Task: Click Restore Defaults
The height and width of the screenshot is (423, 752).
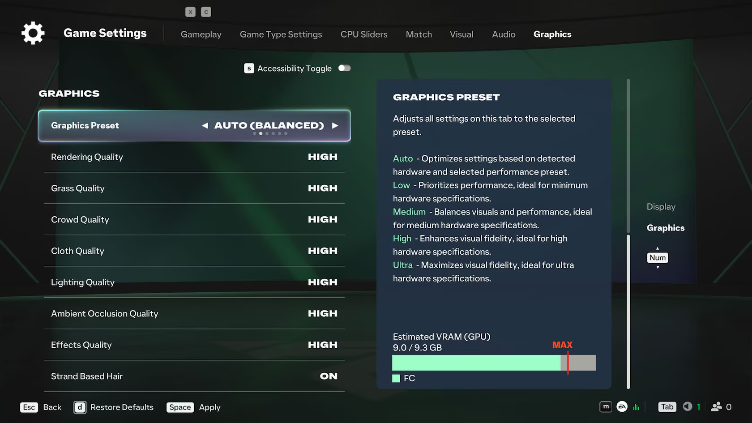Action: pyautogui.click(x=122, y=407)
